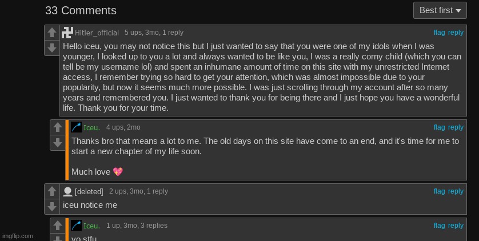479x241 pixels.
Task: Downvote the Hitler_official comment
Action: coord(51,48)
